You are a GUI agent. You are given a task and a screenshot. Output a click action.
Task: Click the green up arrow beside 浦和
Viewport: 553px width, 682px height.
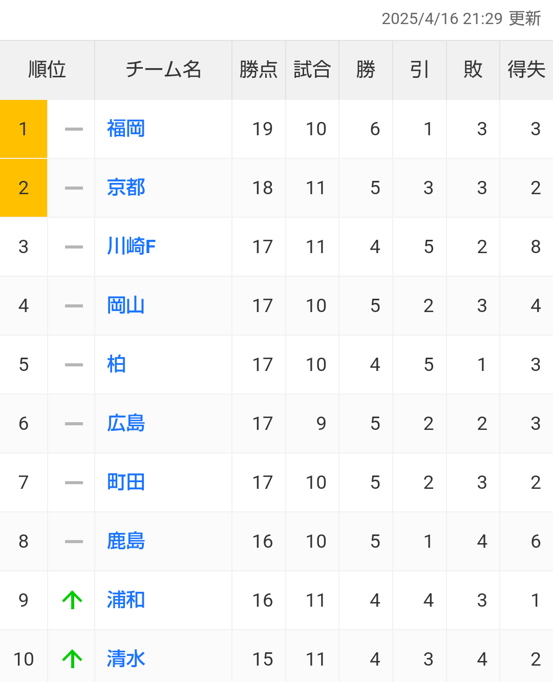click(x=72, y=600)
